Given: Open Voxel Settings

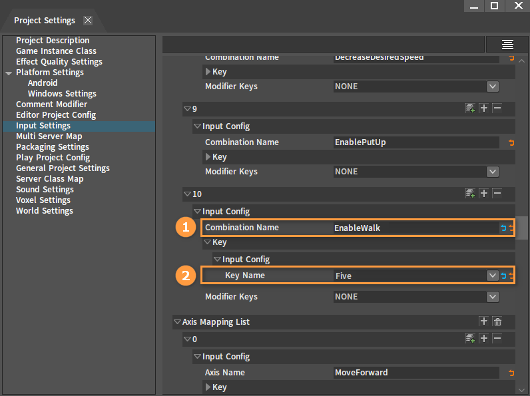Looking at the screenshot, I should point(43,200).
